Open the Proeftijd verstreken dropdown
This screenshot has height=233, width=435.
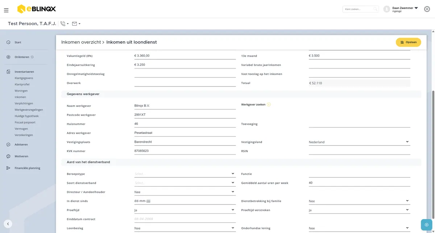[x=359, y=210]
